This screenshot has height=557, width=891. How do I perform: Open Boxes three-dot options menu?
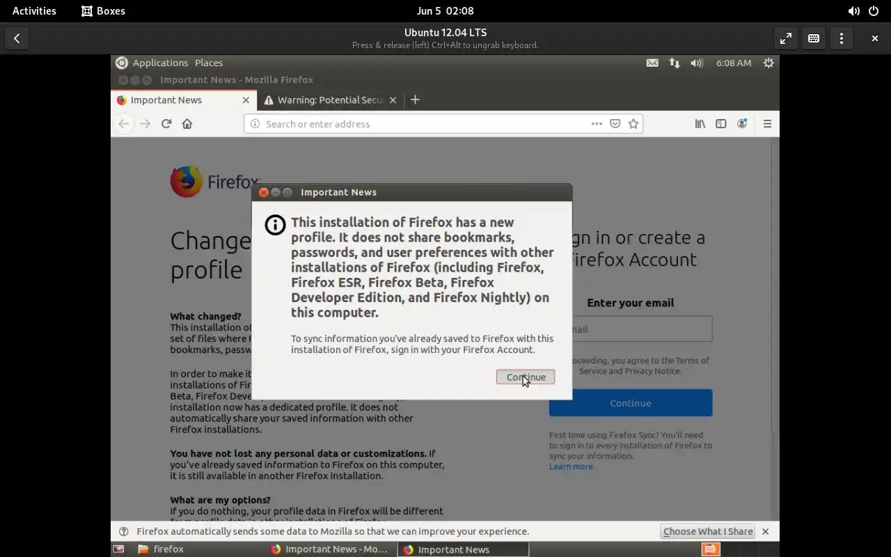pos(842,38)
